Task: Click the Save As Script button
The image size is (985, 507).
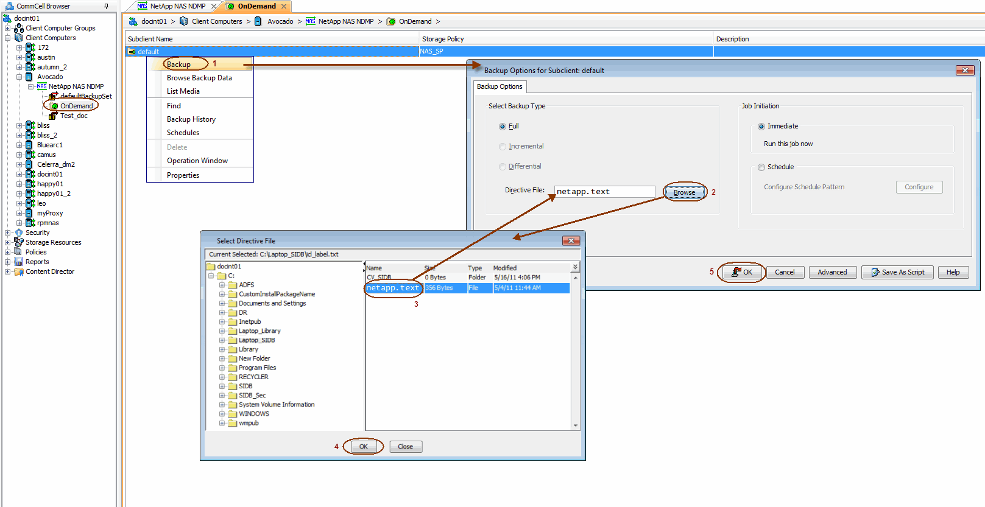Action: coord(897,272)
